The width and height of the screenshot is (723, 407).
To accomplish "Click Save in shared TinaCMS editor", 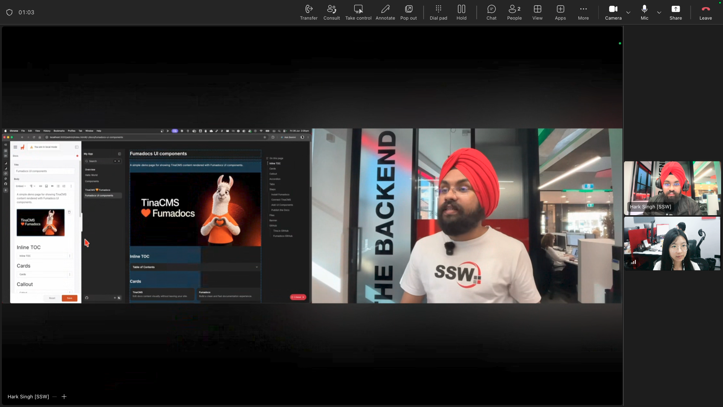I will pyautogui.click(x=69, y=298).
